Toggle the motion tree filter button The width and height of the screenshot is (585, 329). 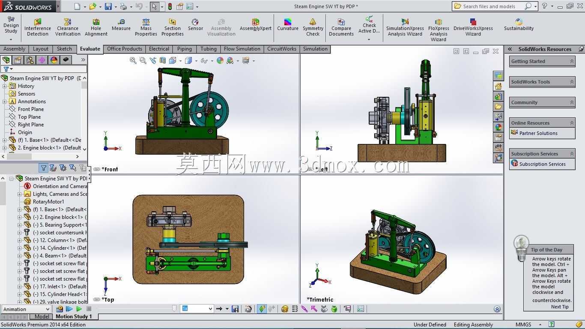43,168
